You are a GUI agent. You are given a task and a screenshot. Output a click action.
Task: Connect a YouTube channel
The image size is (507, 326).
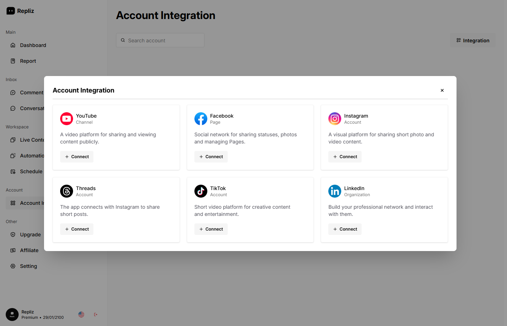pyautogui.click(x=77, y=156)
